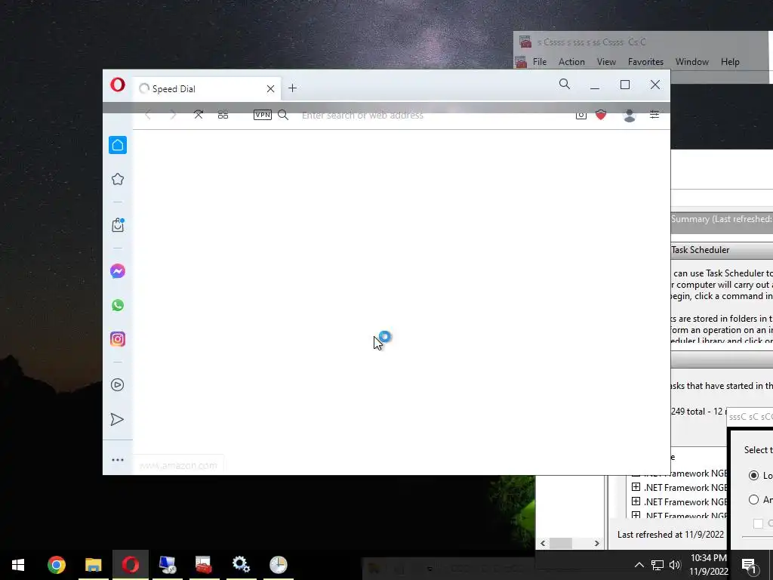Screen dimensions: 773x580
Task: Open the notification center icon
Action: click(x=750, y=566)
